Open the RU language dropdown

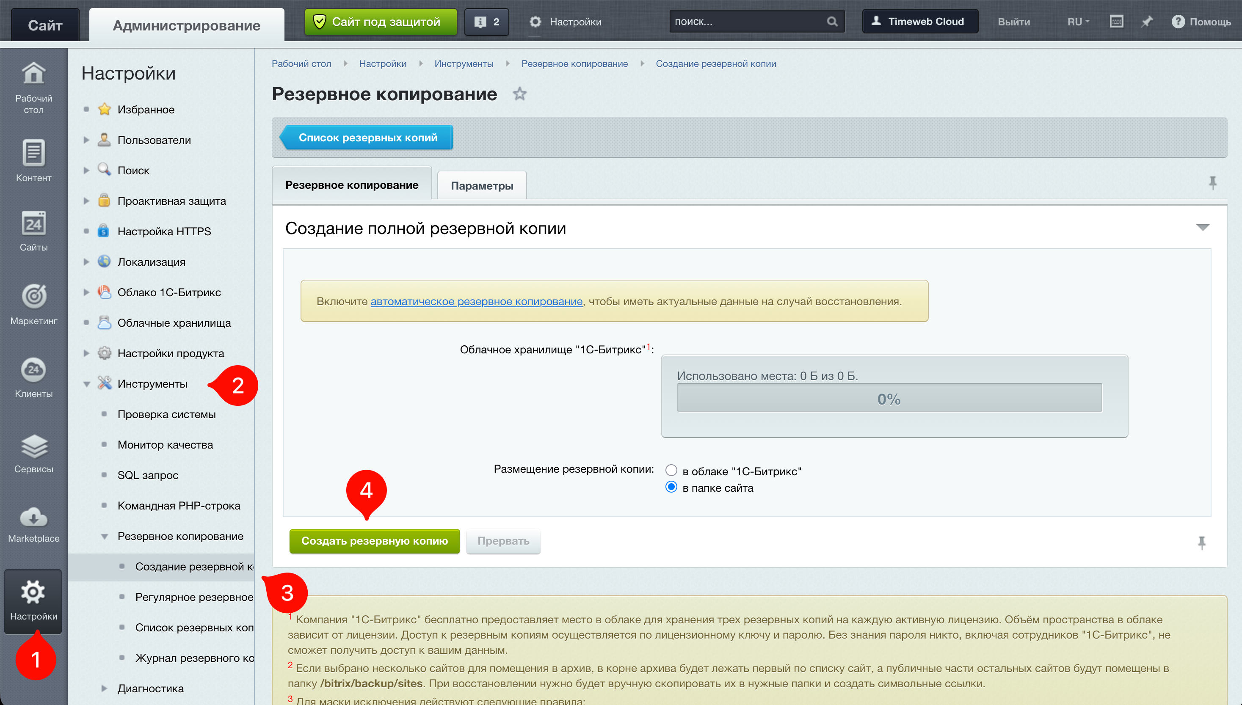click(1078, 22)
